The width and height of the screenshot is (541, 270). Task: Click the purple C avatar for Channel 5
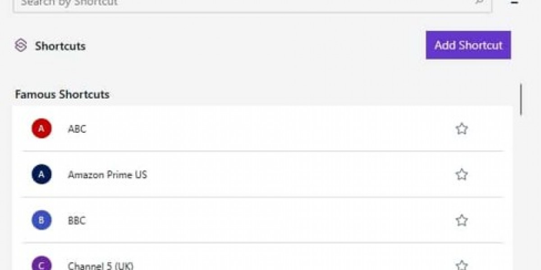[x=41, y=263]
